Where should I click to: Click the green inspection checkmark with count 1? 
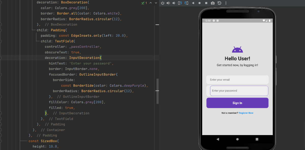pyautogui.click(x=144, y=3)
